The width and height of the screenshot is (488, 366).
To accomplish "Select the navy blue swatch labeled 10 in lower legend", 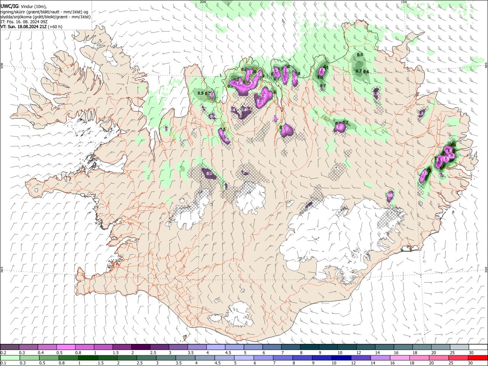I will point(341,358).
